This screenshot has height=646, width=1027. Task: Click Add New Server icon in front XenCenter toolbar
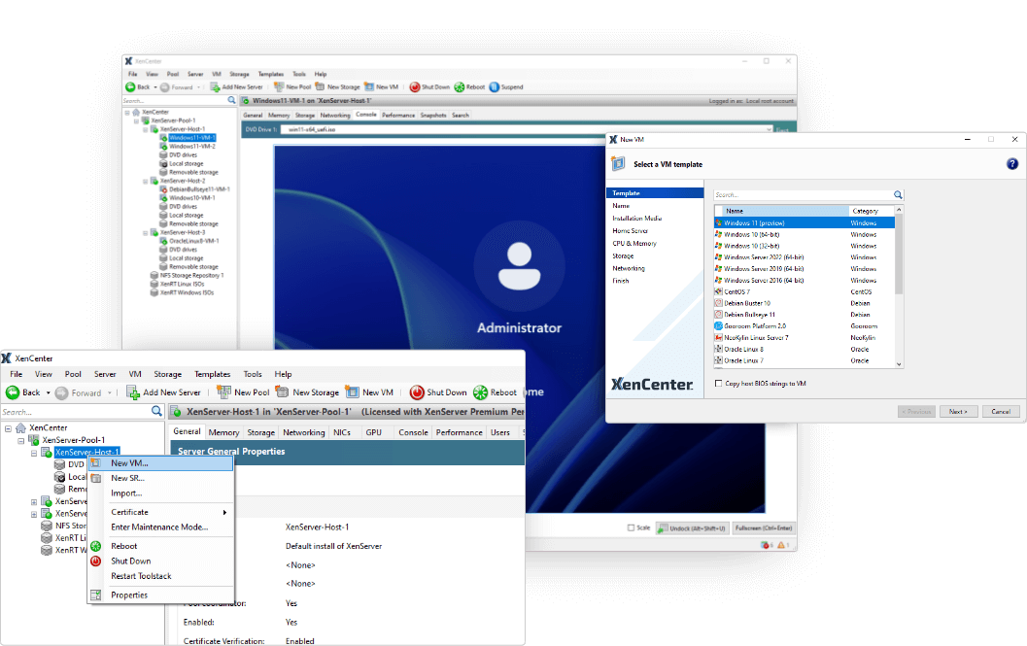tap(133, 391)
